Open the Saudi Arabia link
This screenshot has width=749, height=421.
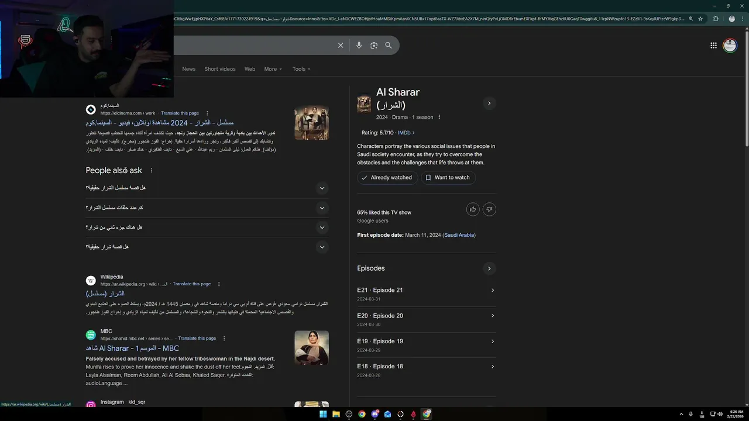[459, 235]
